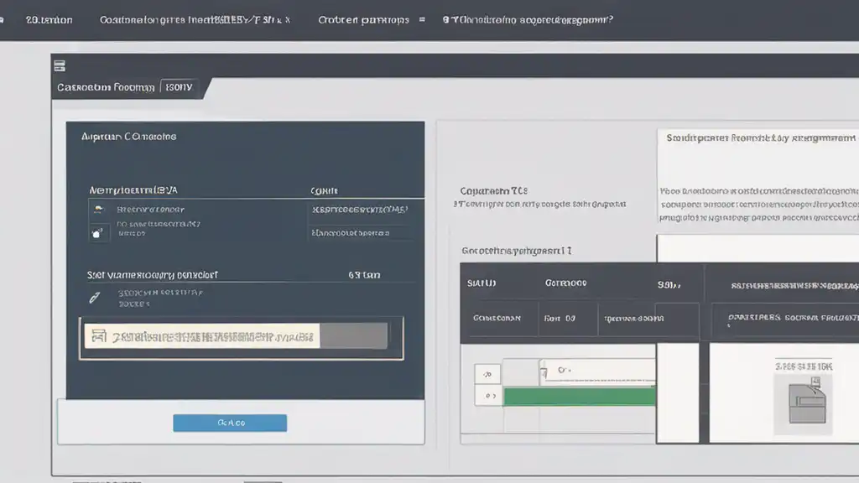The width and height of the screenshot is (859, 483).
Task: Select the Caroaotm Fooman tab
Action: tap(106, 87)
